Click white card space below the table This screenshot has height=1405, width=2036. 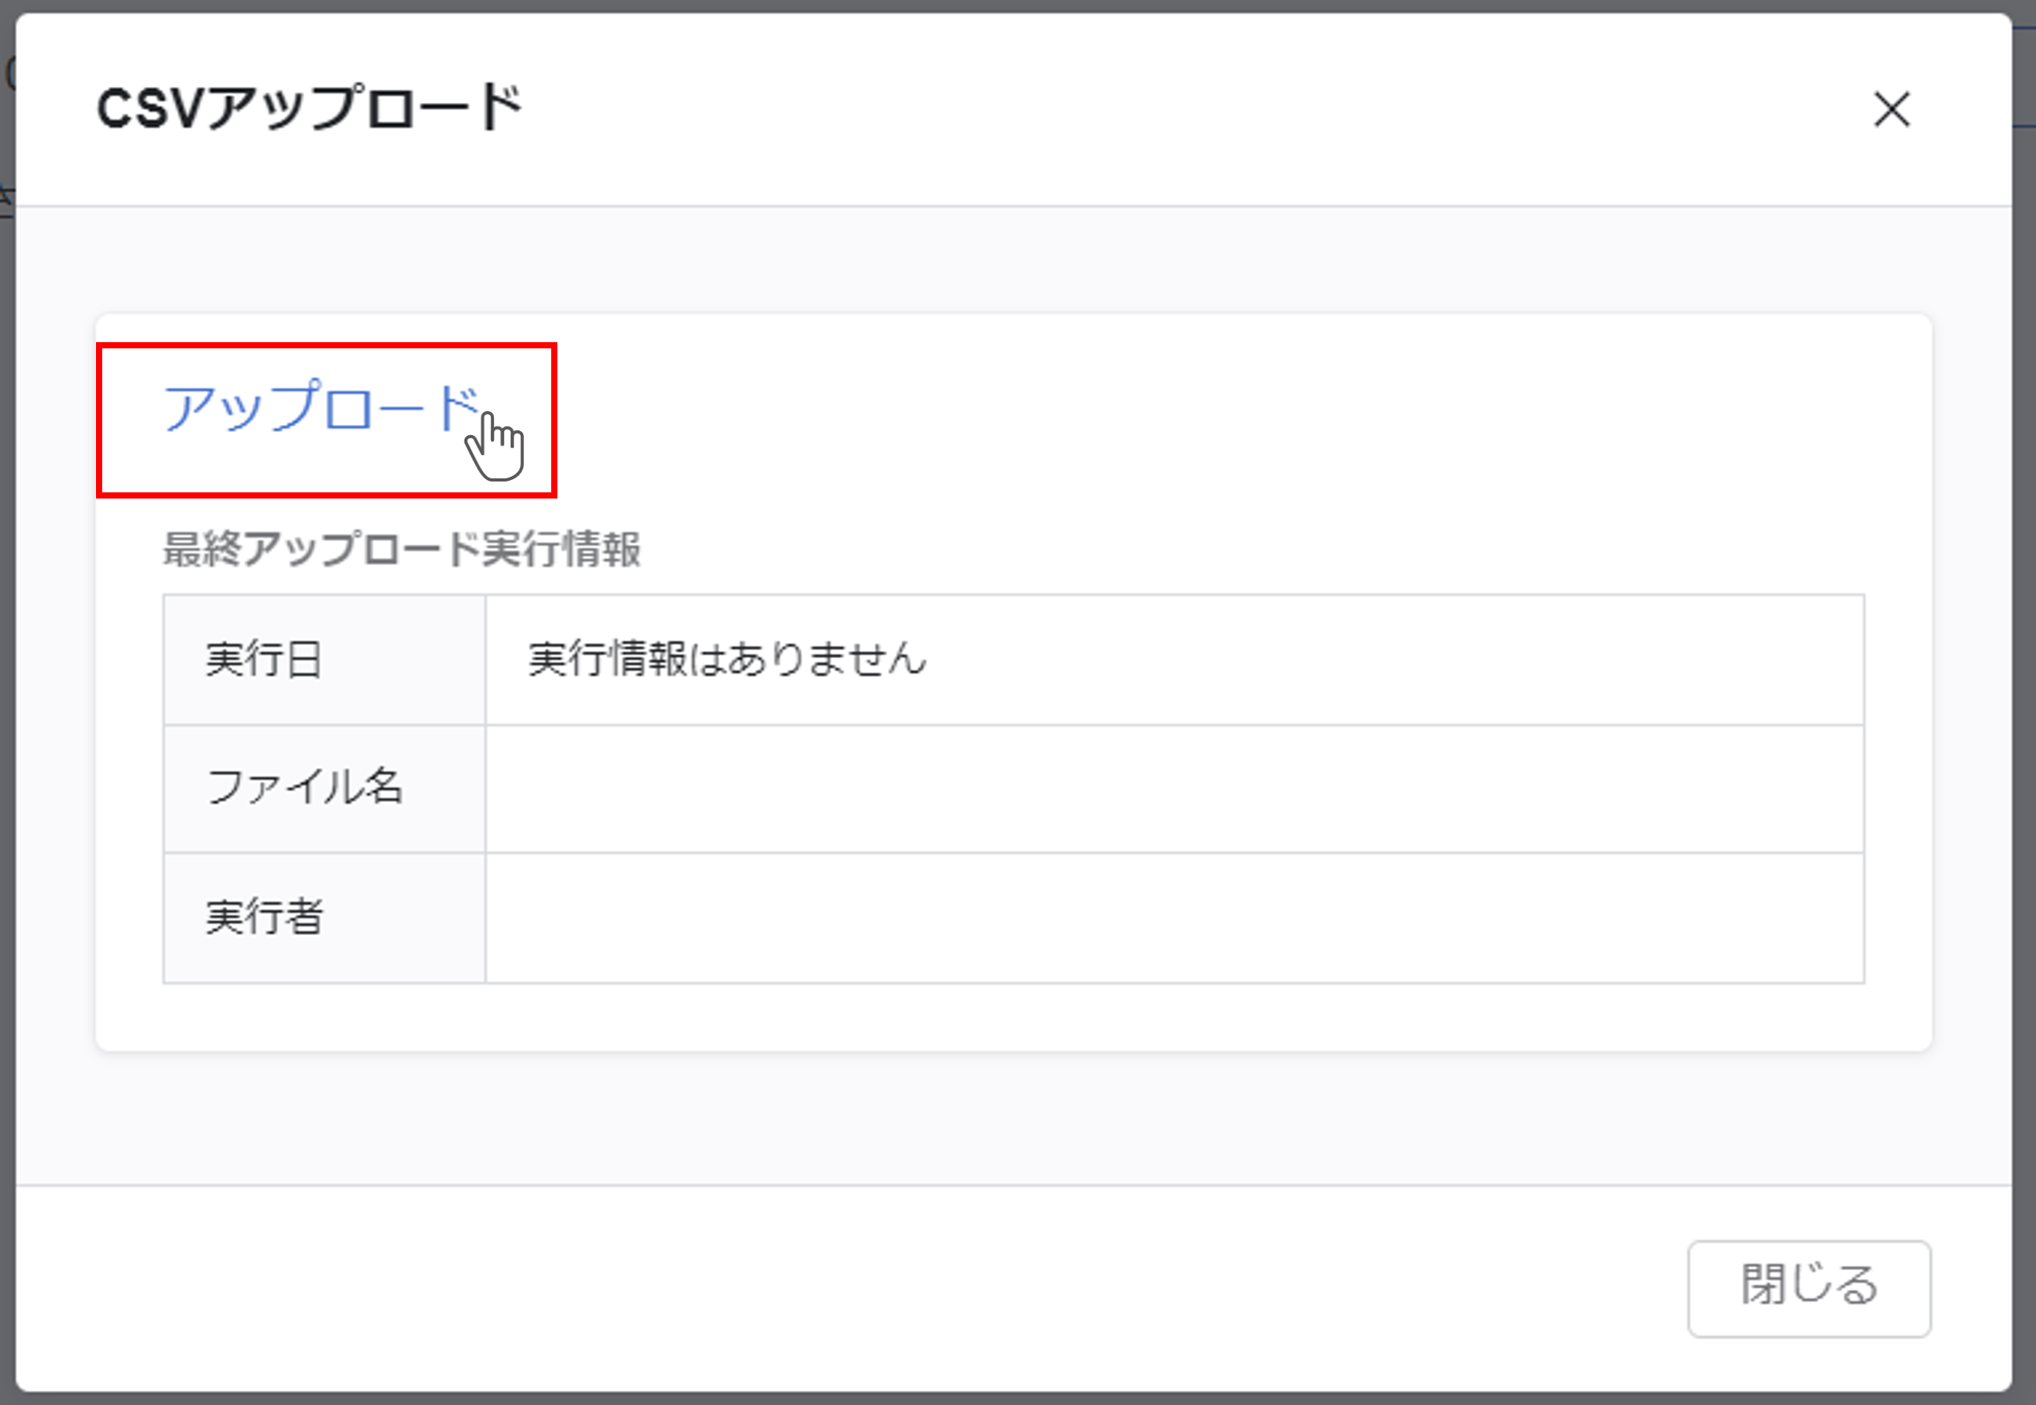[x=1013, y=1016]
